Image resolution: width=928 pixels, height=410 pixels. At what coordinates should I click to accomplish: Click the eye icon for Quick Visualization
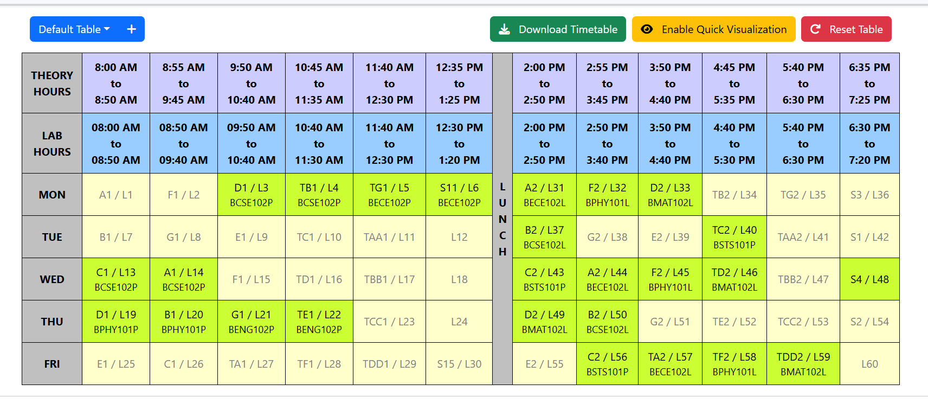(x=647, y=29)
